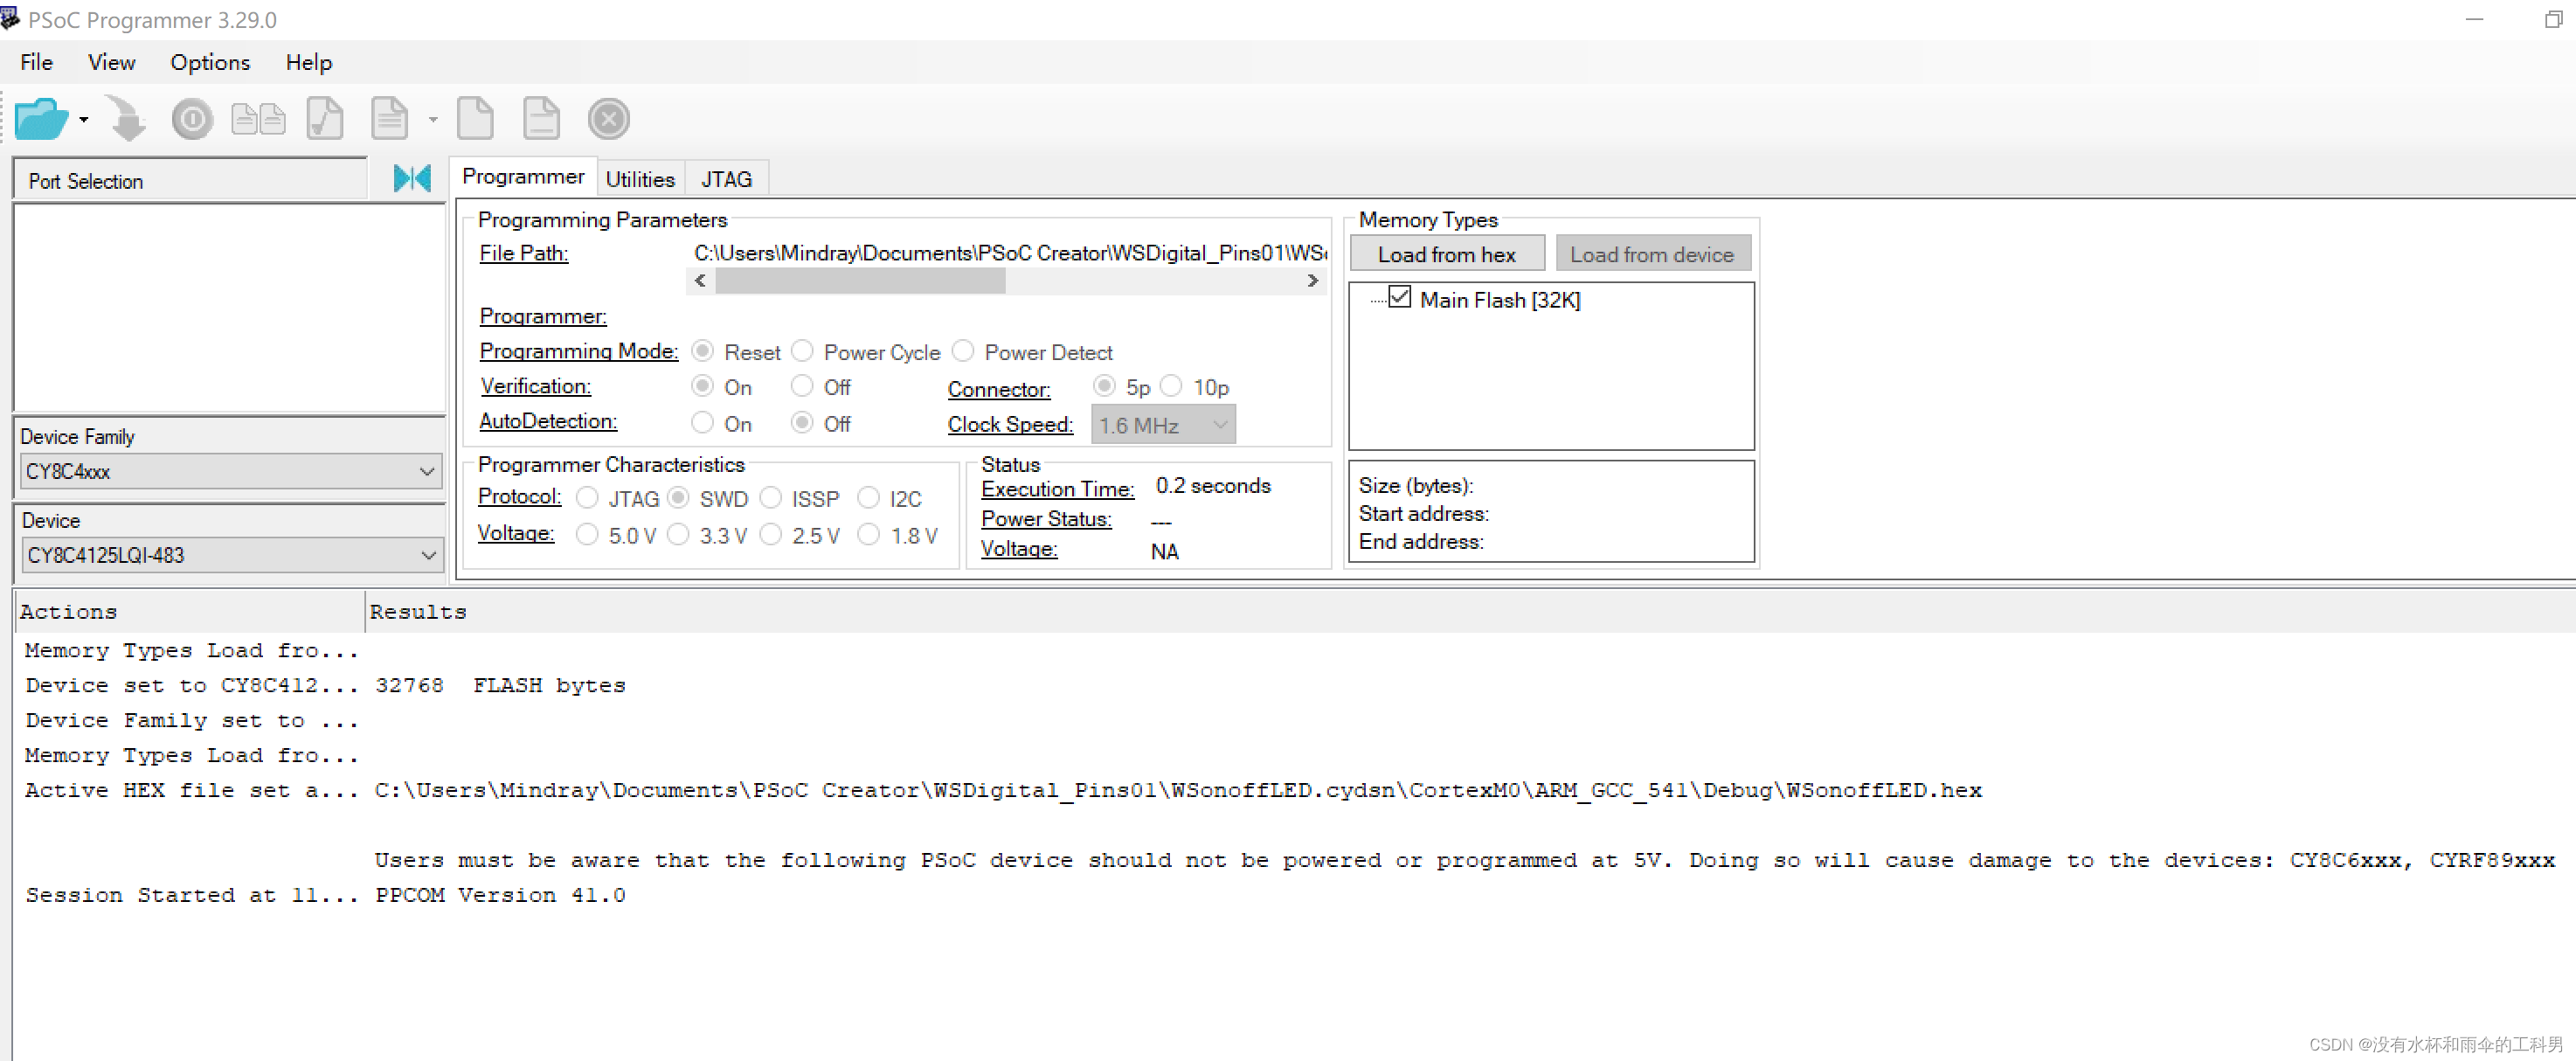
Task: Select 3.3 V voltage
Action: pyautogui.click(x=678, y=535)
